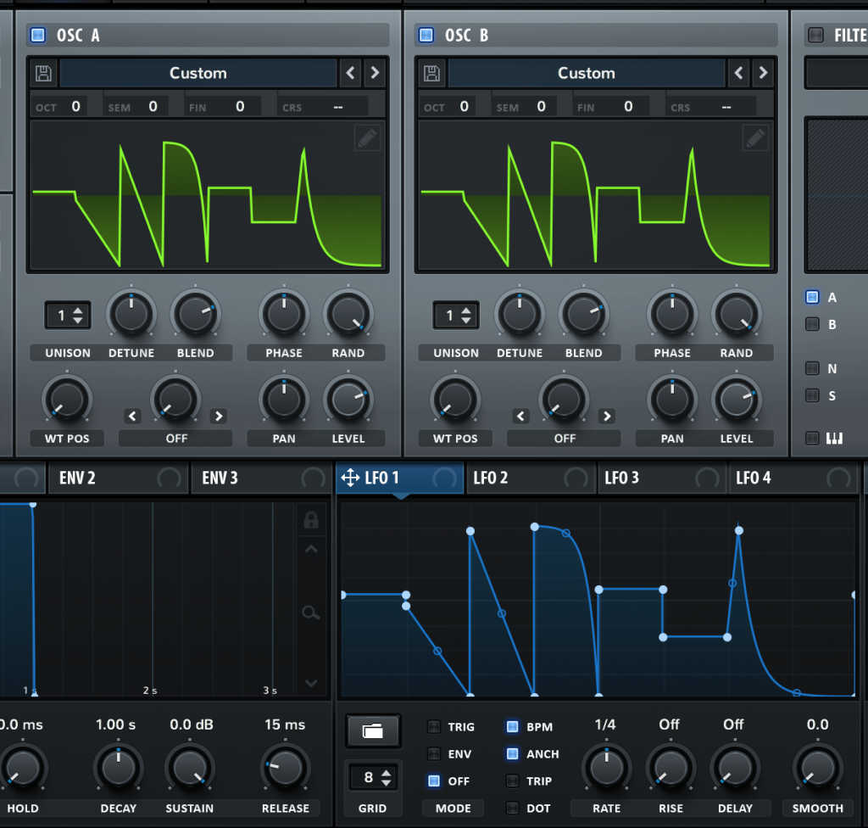The width and height of the screenshot is (868, 828).
Task: Select next warp mode for OSC A
Action: [x=219, y=416]
